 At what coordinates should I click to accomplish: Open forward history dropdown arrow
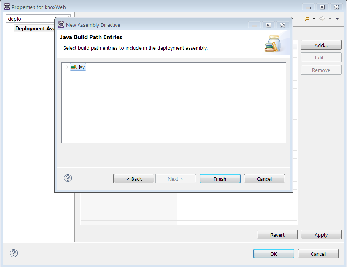tap(329, 19)
